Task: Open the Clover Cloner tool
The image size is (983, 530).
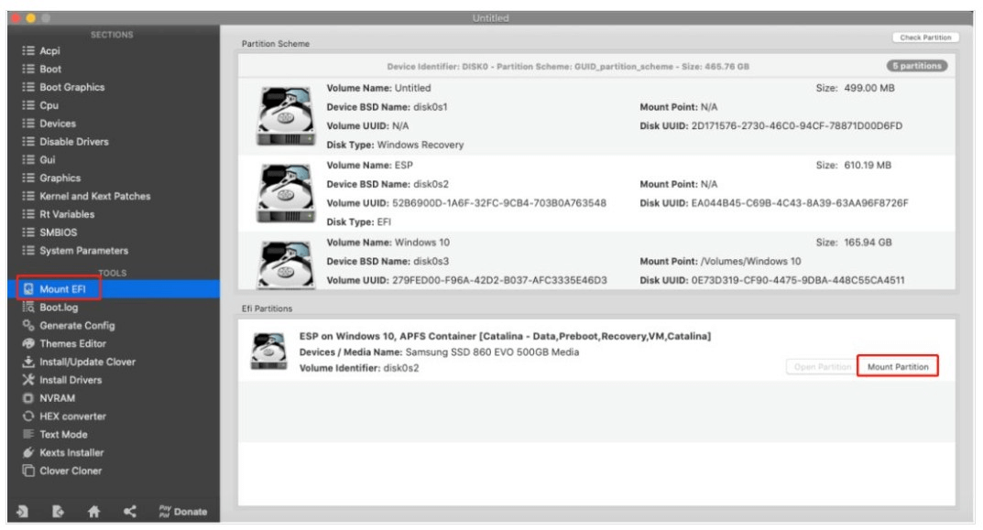Action: coord(71,471)
